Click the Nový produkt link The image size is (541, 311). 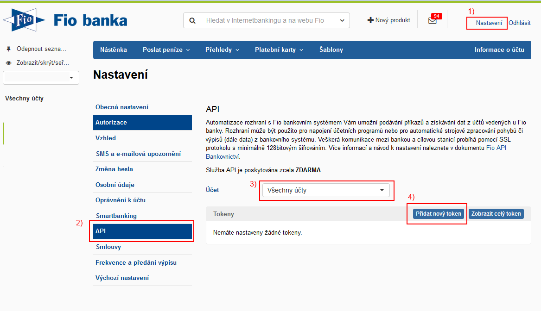tap(393, 20)
